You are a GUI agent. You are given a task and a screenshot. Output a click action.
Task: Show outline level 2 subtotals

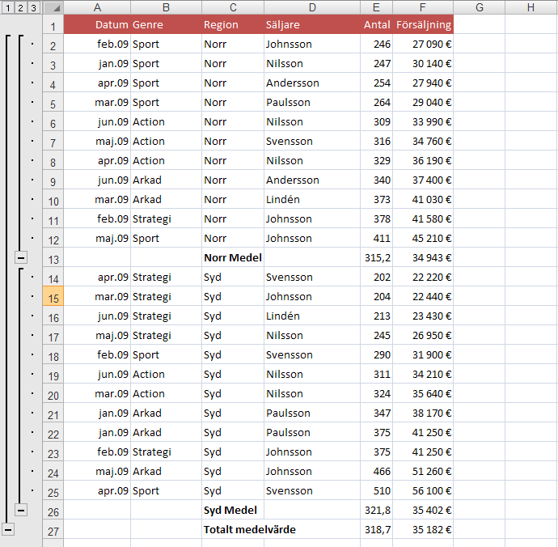pos(21,7)
